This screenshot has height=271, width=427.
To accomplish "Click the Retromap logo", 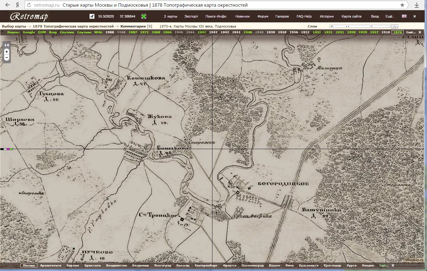I will click(29, 16).
